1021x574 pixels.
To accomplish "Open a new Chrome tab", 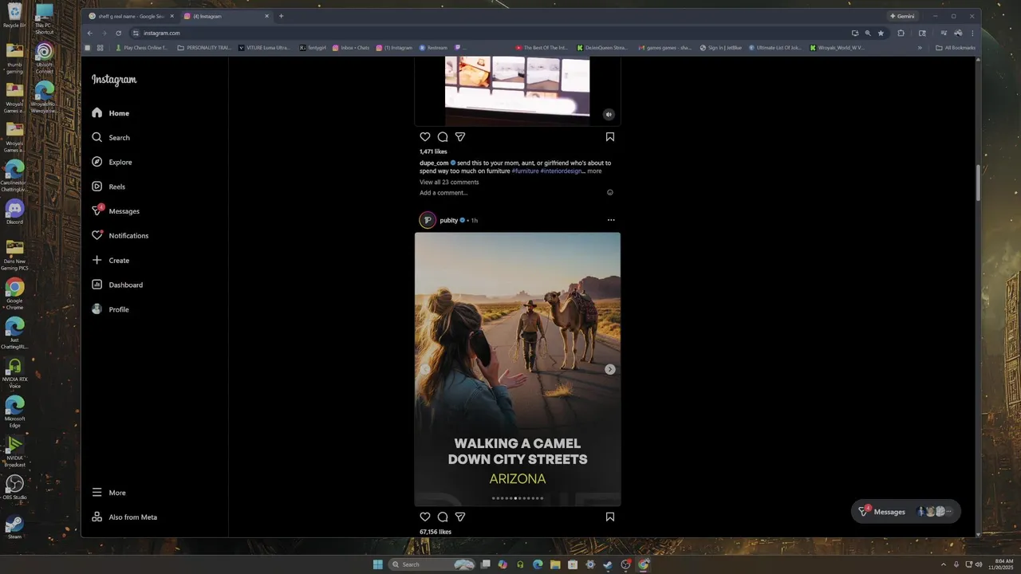I will click(x=281, y=16).
